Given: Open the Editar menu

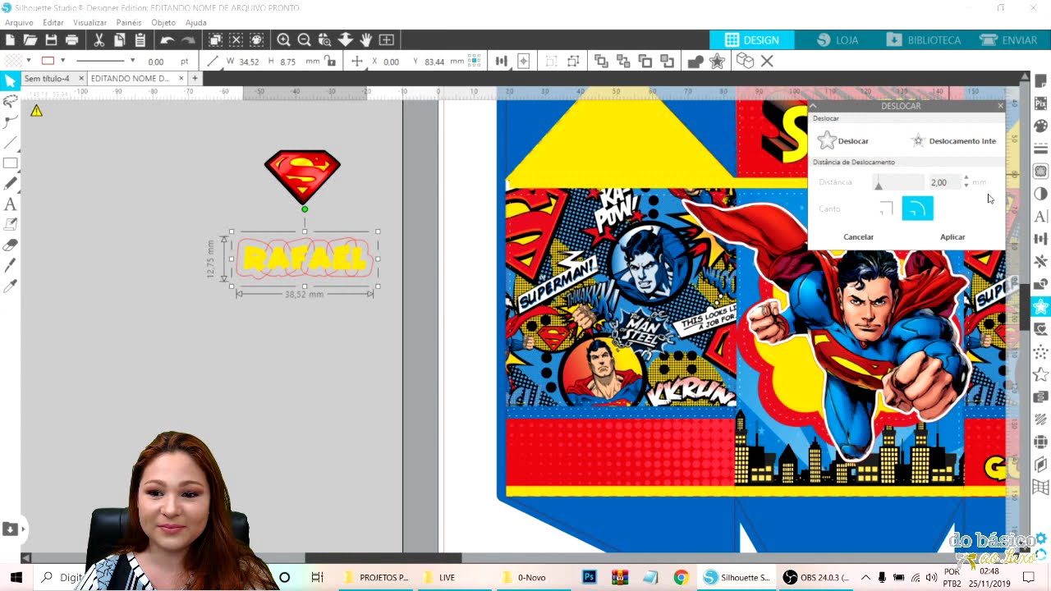Looking at the screenshot, I should click(53, 23).
